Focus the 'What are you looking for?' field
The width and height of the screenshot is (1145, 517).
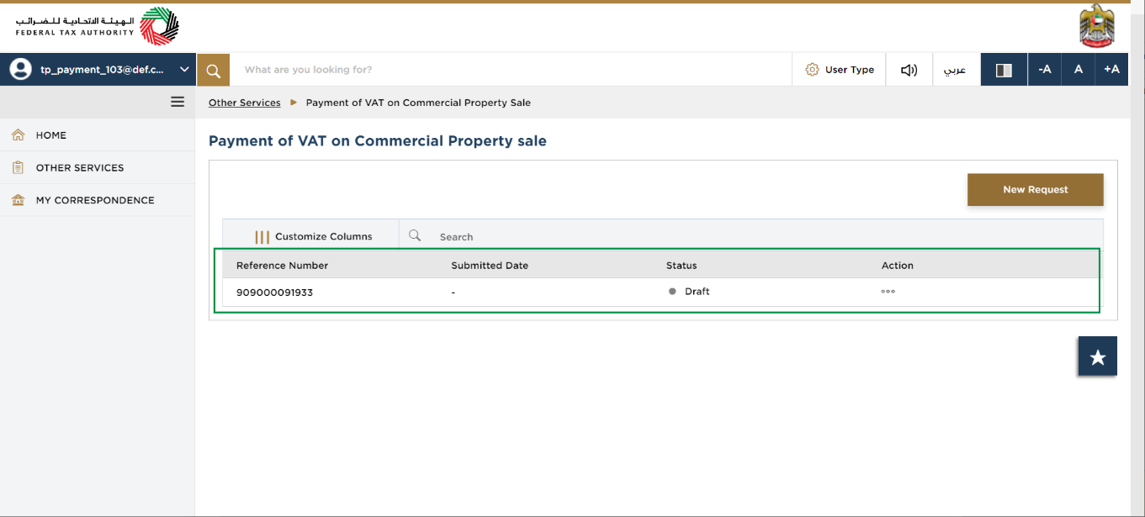(x=511, y=70)
